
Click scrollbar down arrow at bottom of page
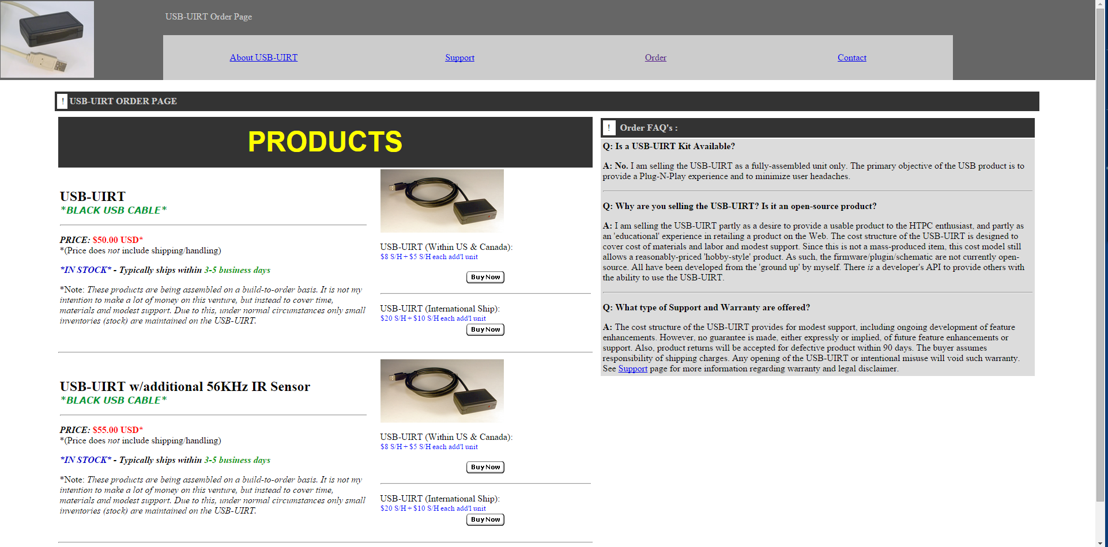(x=1101, y=542)
